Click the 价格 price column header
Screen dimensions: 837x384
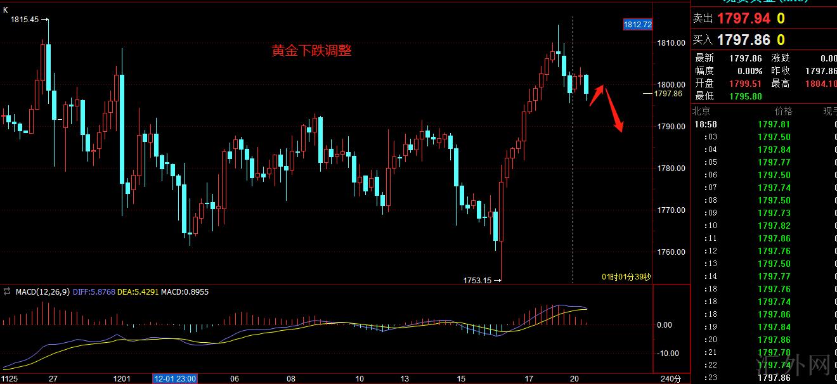(x=783, y=111)
